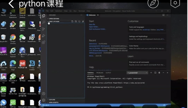Close the Welcome tab
This screenshot has width=188, height=108.
tap(98, 15)
